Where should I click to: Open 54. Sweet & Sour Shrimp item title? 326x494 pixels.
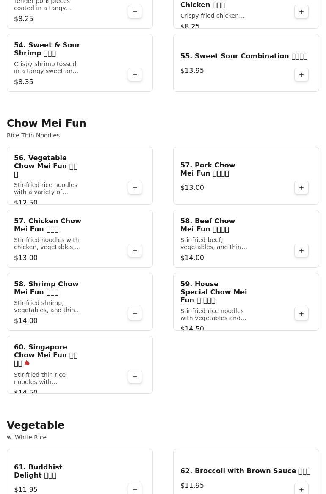[x=47, y=49]
